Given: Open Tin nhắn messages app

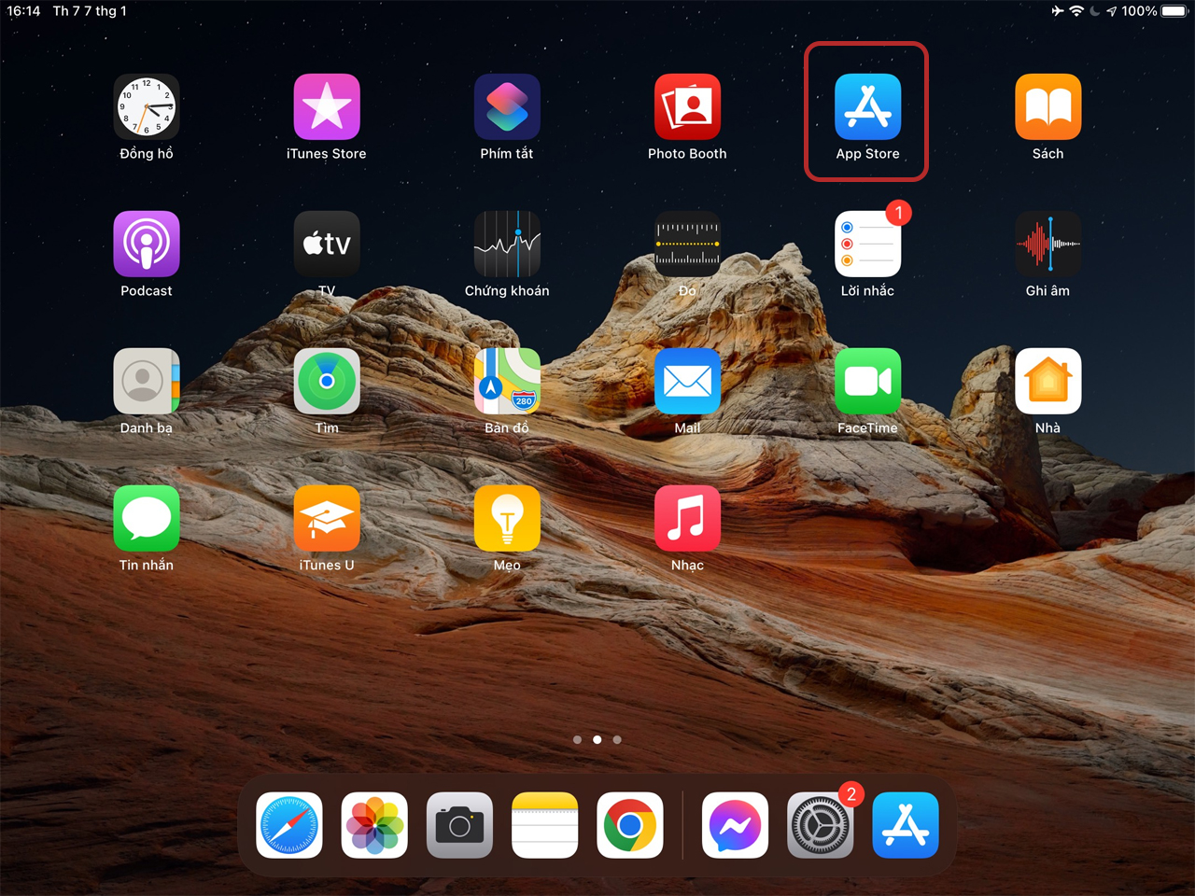Looking at the screenshot, I should point(147,518).
